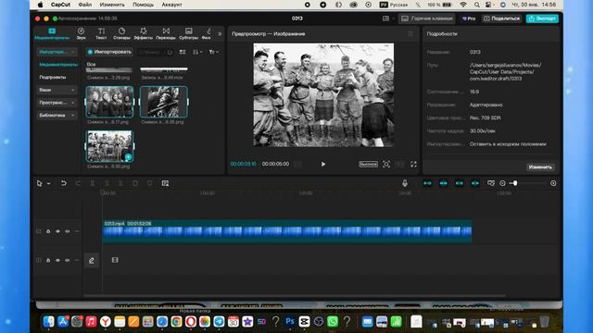Open the Помощь menu
Viewport: 593px width, 333px height.
pyautogui.click(x=143, y=5)
